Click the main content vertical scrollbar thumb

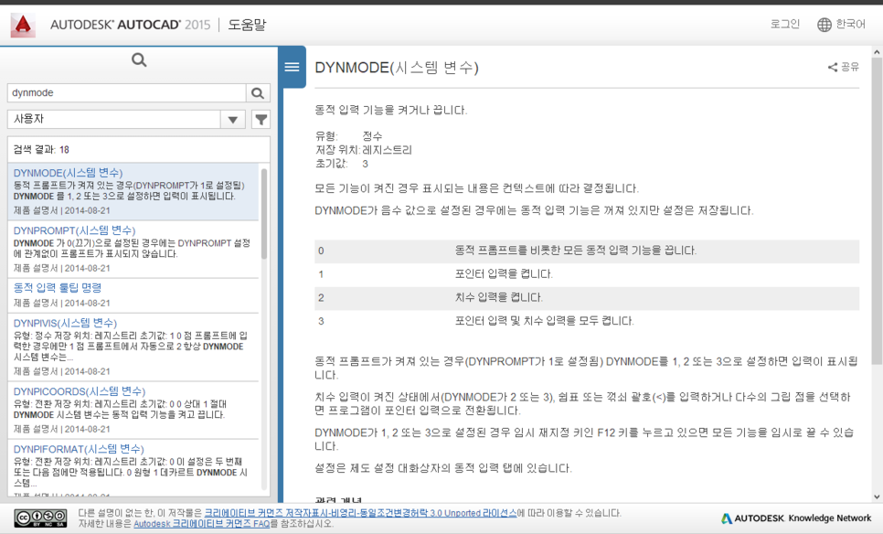(x=877, y=210)
